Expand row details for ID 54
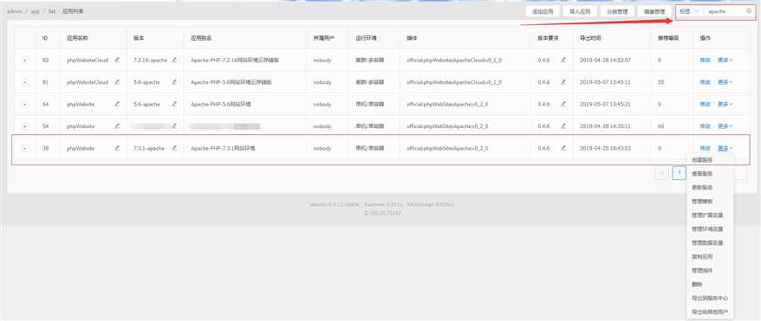Viewport: 761px width, 321px height. click(x=25, y=126)
